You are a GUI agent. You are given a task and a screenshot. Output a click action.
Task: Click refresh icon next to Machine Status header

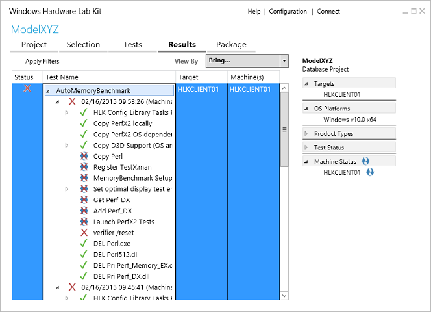coord(365,161)
